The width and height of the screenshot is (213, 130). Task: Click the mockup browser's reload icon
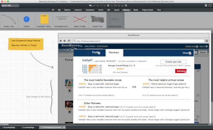69,41
